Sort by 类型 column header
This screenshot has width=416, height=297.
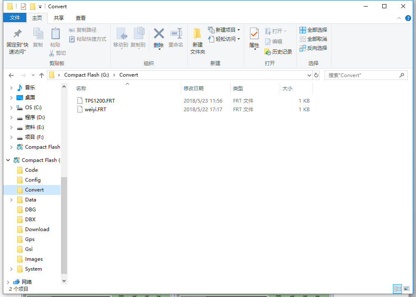[238, 89]
